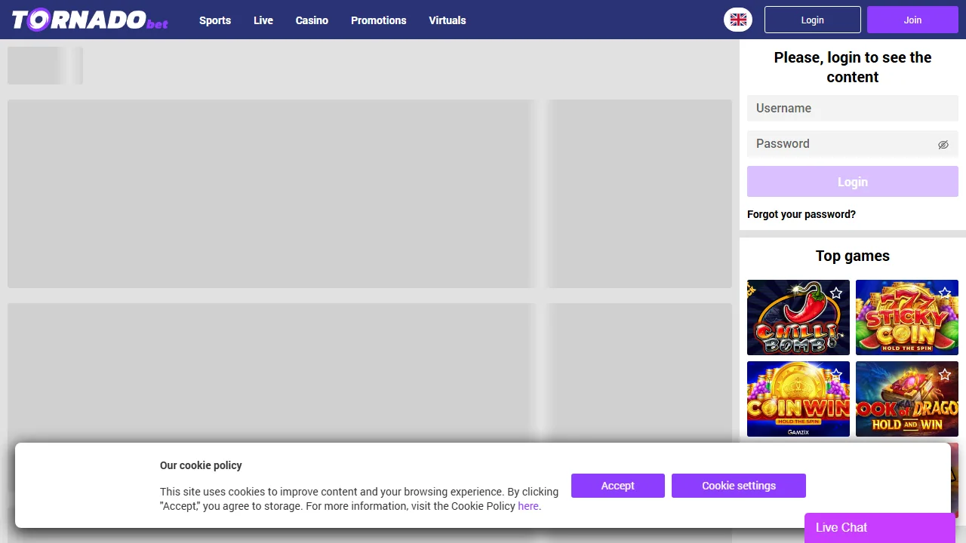
Task: Go to the Casino tab
Action: pyautogui.click(x=312, y=20)
